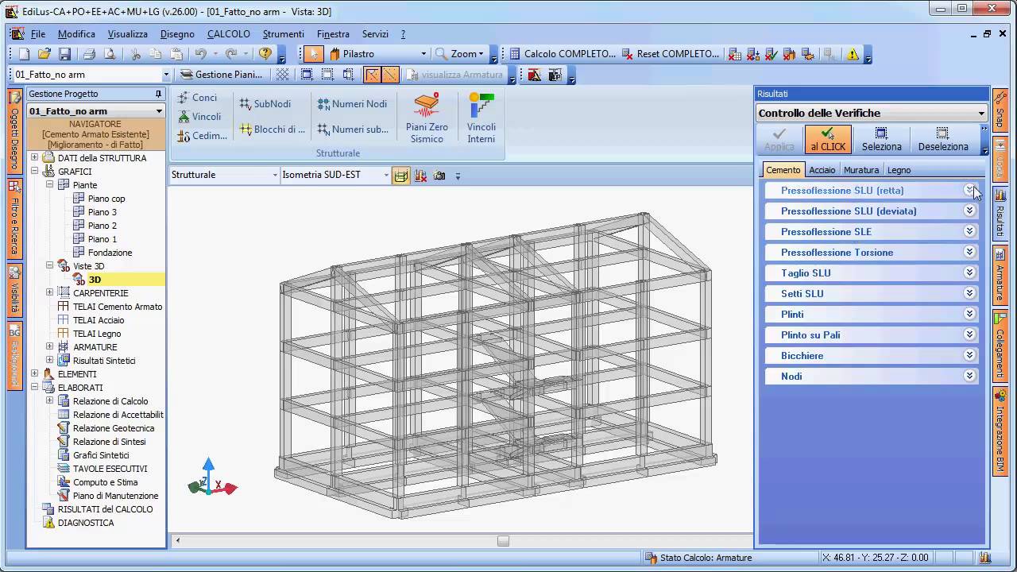This screenshot has height=572, width=1017.
Task: Click the New document icon
Action: 24,54
